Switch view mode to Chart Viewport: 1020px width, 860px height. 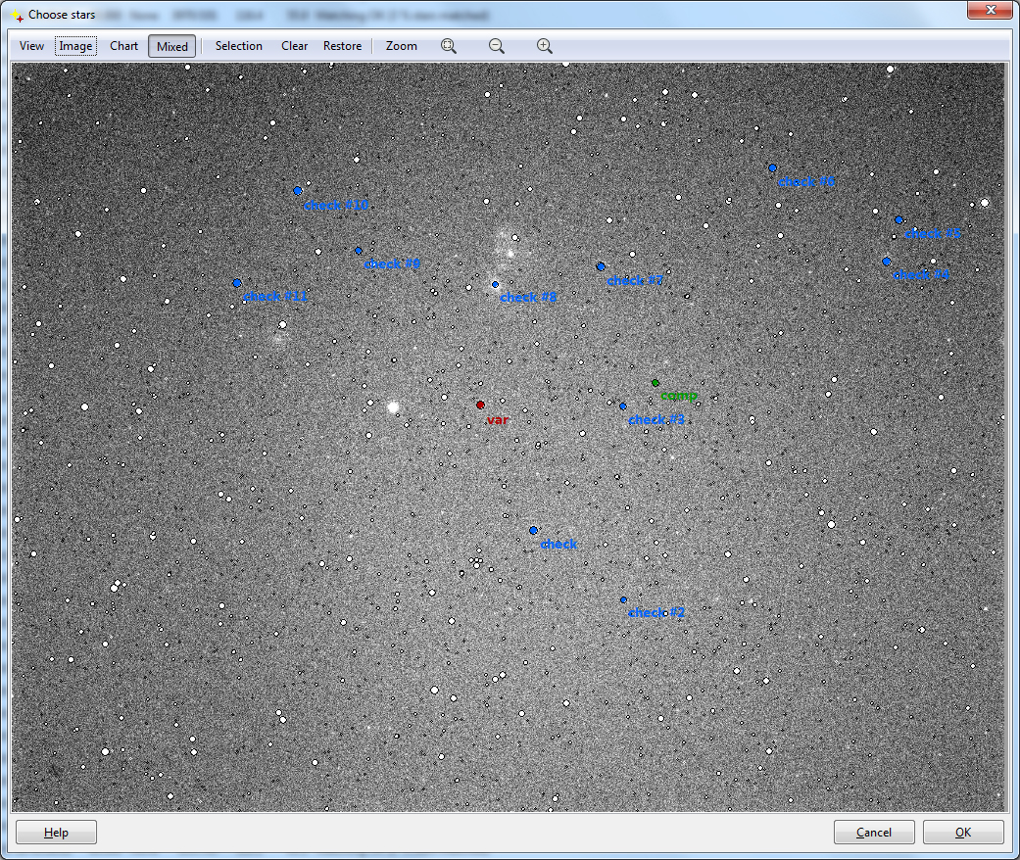pos(123,46)
